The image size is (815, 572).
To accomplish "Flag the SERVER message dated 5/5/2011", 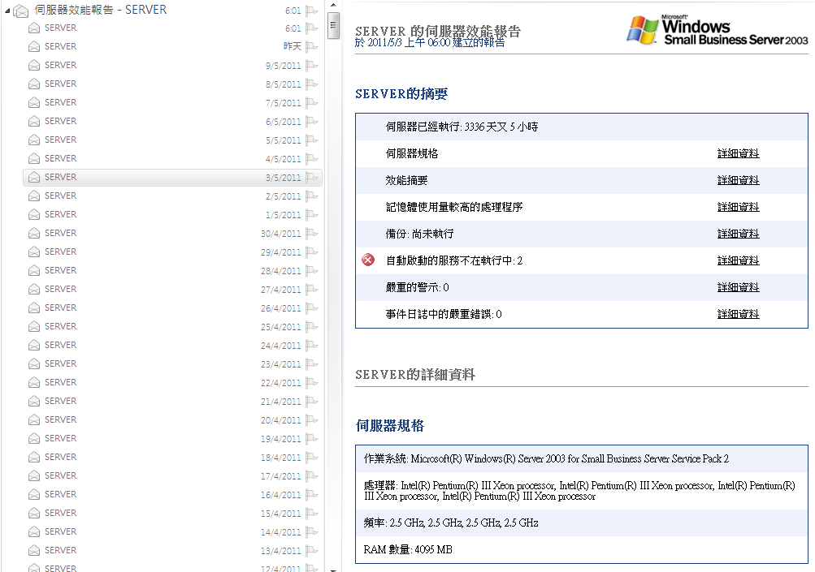I will coord(312,140).
